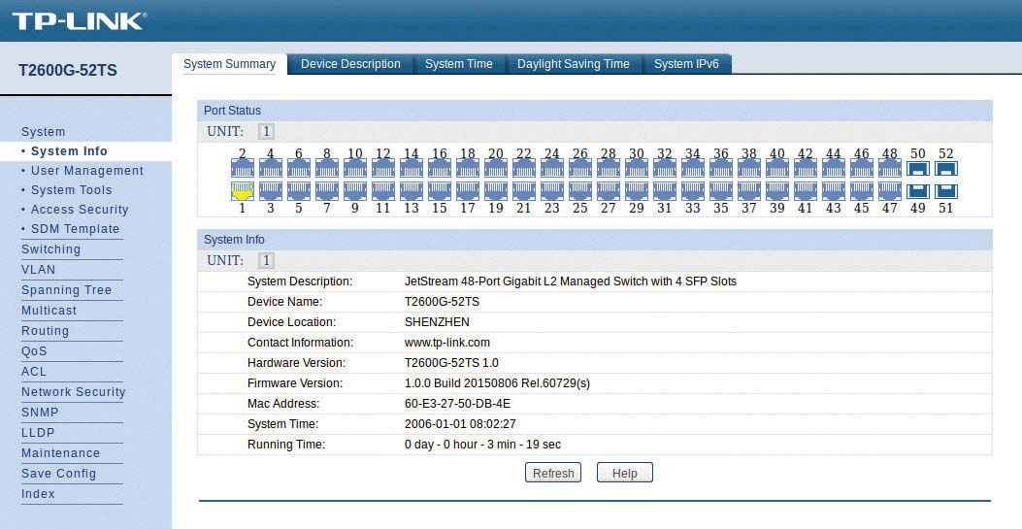
Task: Switch to System Time tab
Action: (459, 64)
